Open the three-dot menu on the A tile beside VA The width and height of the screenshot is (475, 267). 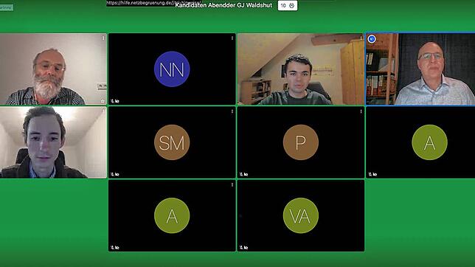pos(232,185)
